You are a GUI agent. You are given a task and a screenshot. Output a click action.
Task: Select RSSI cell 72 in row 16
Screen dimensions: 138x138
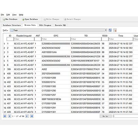click(105, 108)
